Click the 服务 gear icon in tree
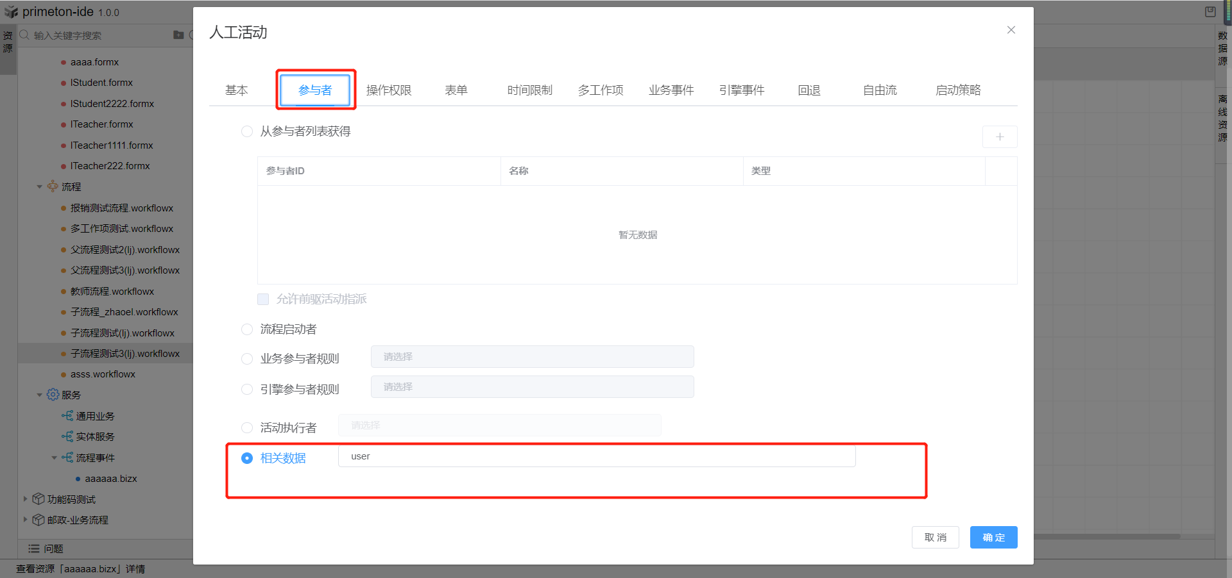 tap(53, 395)
